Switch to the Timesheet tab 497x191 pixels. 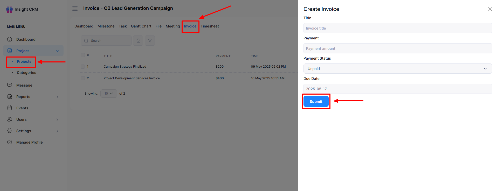tap(210, 26)
